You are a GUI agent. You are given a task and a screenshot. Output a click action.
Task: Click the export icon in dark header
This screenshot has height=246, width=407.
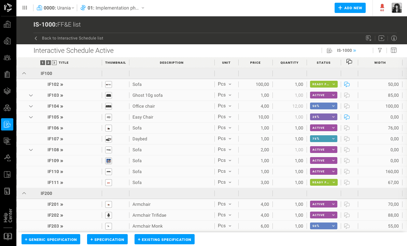coord(381,38)
